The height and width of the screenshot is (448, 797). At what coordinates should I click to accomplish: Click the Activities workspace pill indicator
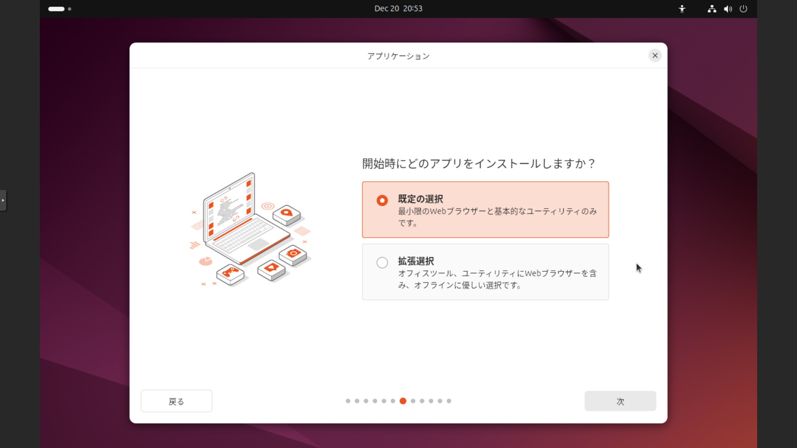click(x=56, y=9)
